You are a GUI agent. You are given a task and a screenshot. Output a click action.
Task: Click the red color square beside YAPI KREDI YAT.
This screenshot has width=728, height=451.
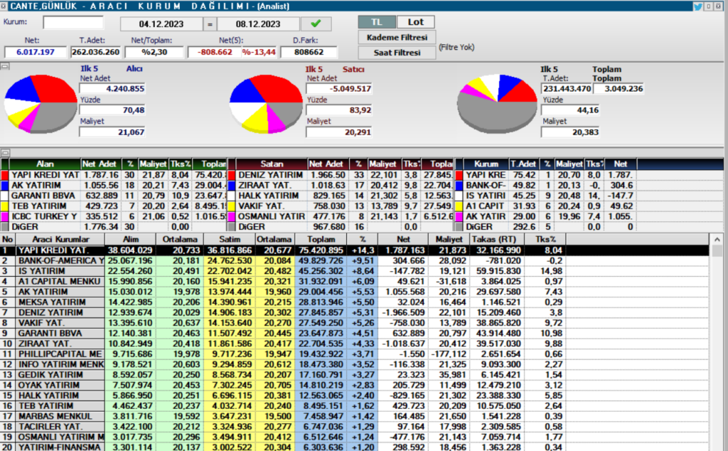coord(6,176)
